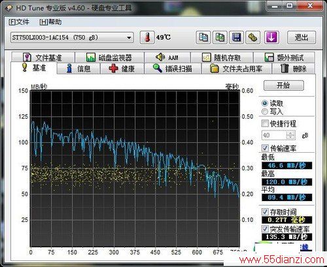Open the [F]文件 menu
Screen dimensions: 327x267
19,22
